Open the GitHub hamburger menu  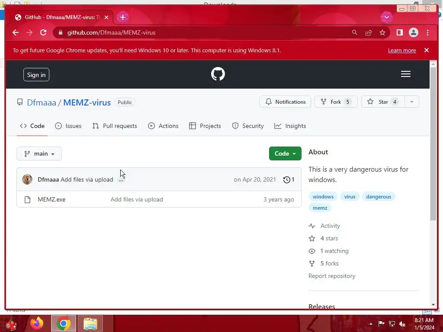406,74
